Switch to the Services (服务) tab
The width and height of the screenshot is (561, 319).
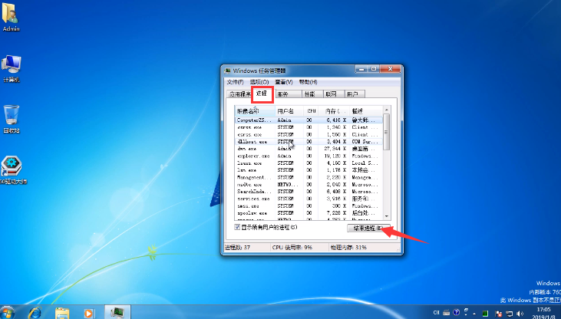[283, 94]
